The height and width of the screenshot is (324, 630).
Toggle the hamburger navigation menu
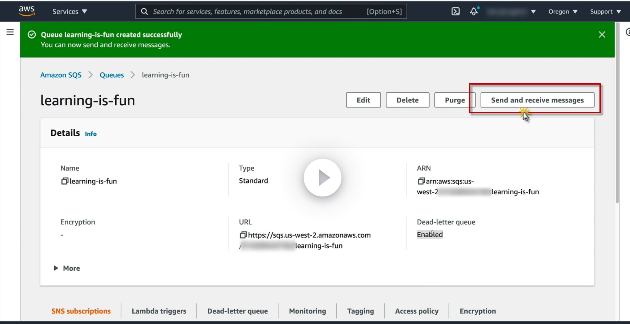point(10,32)
